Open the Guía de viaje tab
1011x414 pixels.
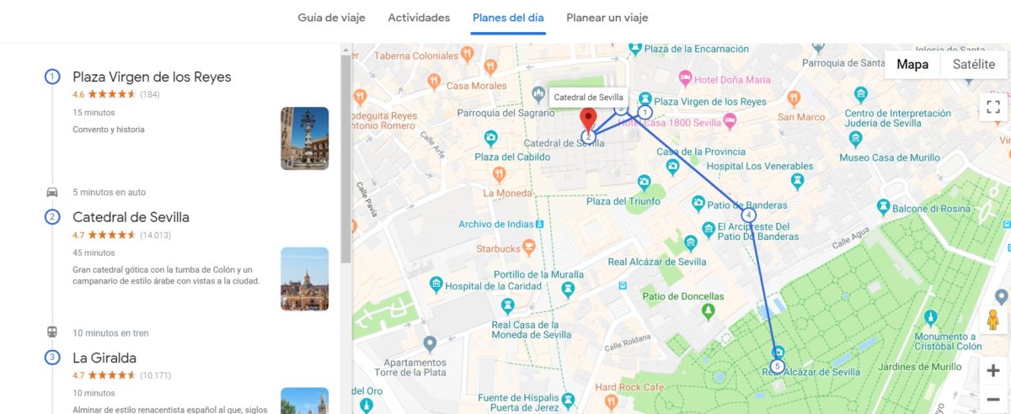tap(331, 18)
